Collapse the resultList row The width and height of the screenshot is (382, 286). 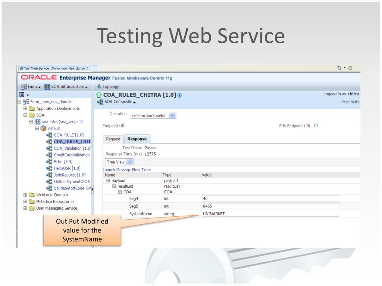[x=114, y=186]
